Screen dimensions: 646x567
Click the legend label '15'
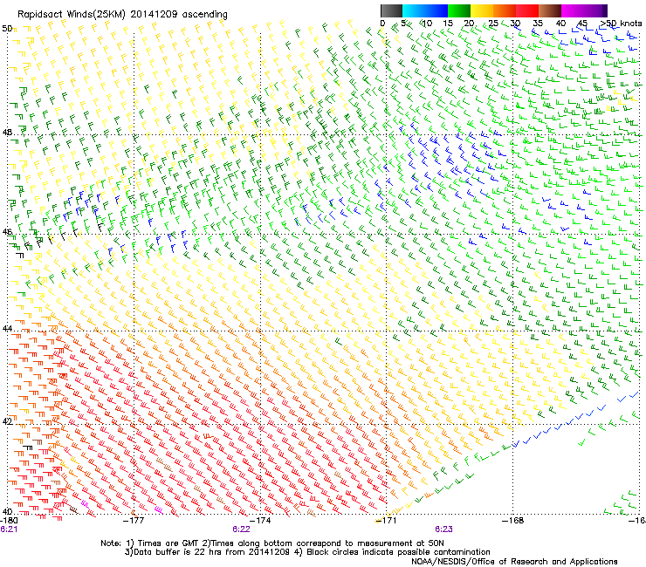448,24
